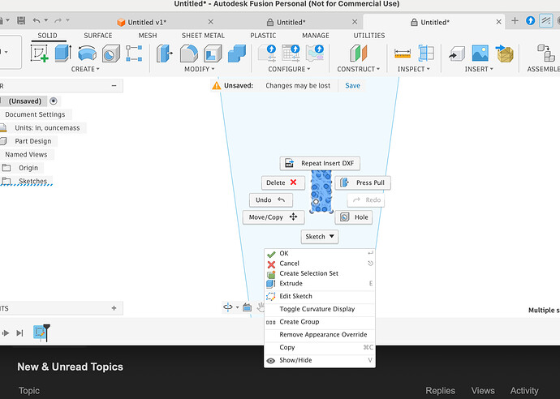560x399 pixels.
Task: Open Change Parameters in Configure
Action: (x=267, y=54)
